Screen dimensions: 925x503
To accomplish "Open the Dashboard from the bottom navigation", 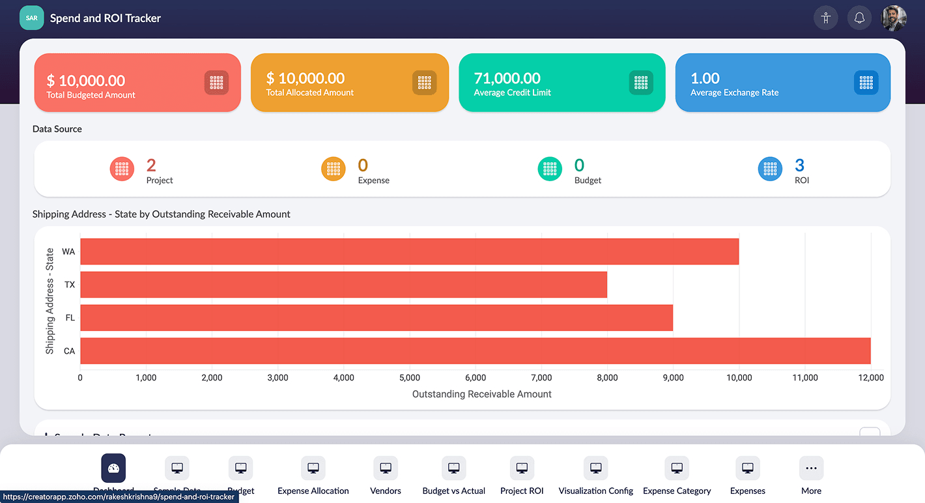I will pos(113,468).
